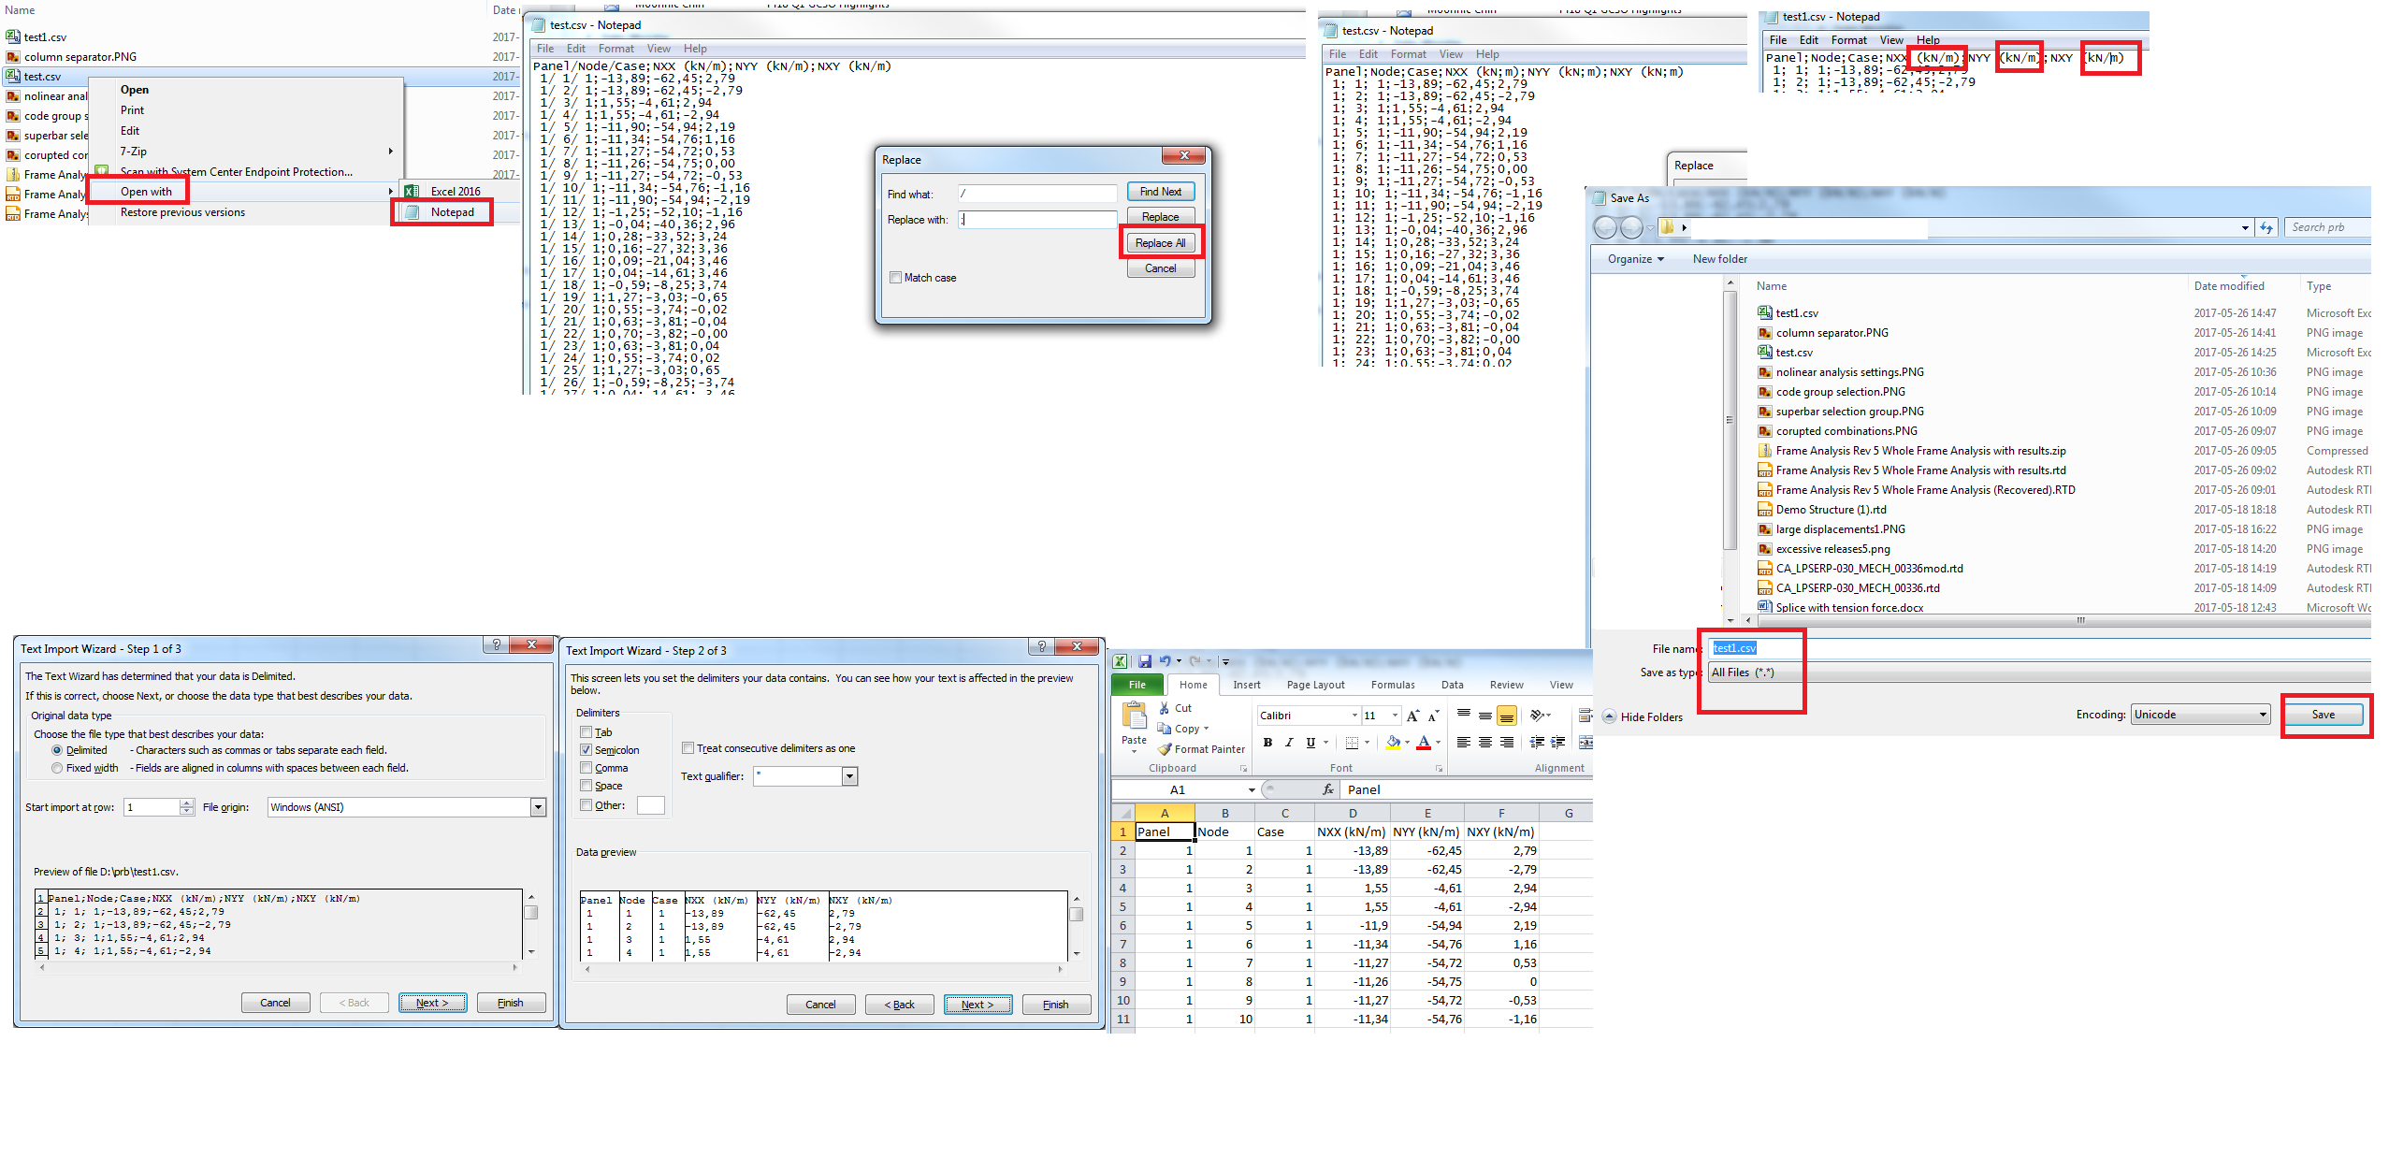Click the Italic formatting icon

point(1289,743)
